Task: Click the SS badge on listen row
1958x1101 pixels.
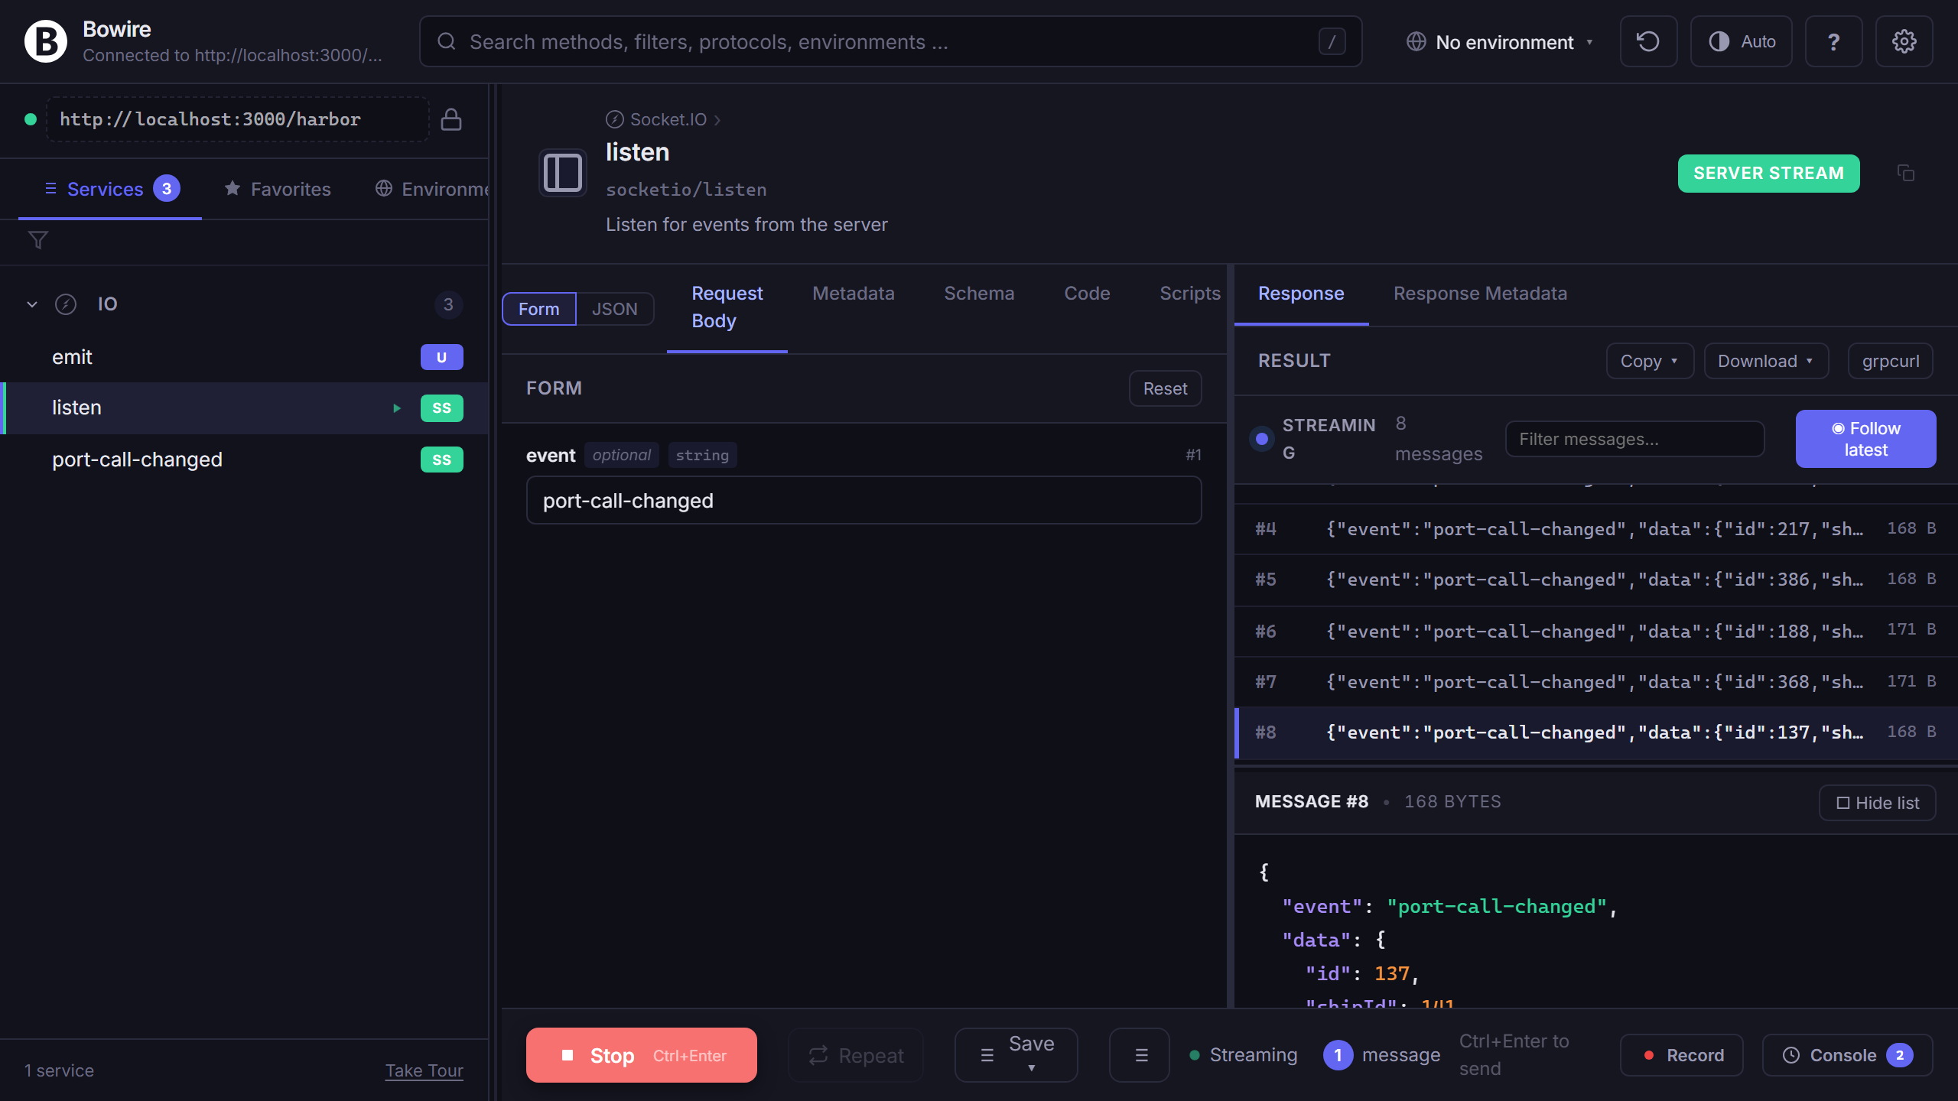Action: [441, 408]
